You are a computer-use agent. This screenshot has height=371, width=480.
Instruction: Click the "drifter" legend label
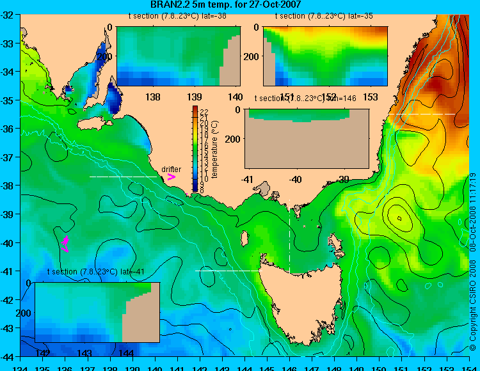click(x=171, y=170)
